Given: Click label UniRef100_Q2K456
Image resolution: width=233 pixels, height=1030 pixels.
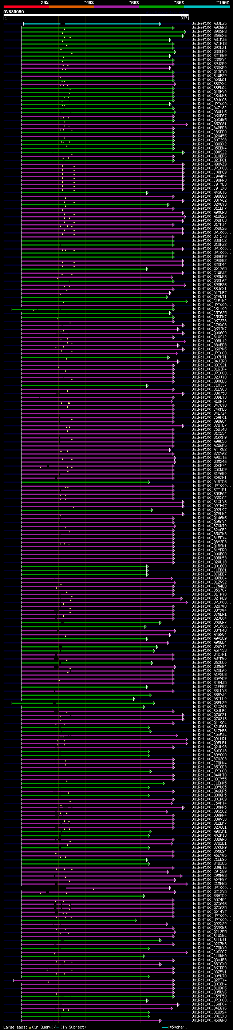Looking at the screenshot, I should coord(209,136).
